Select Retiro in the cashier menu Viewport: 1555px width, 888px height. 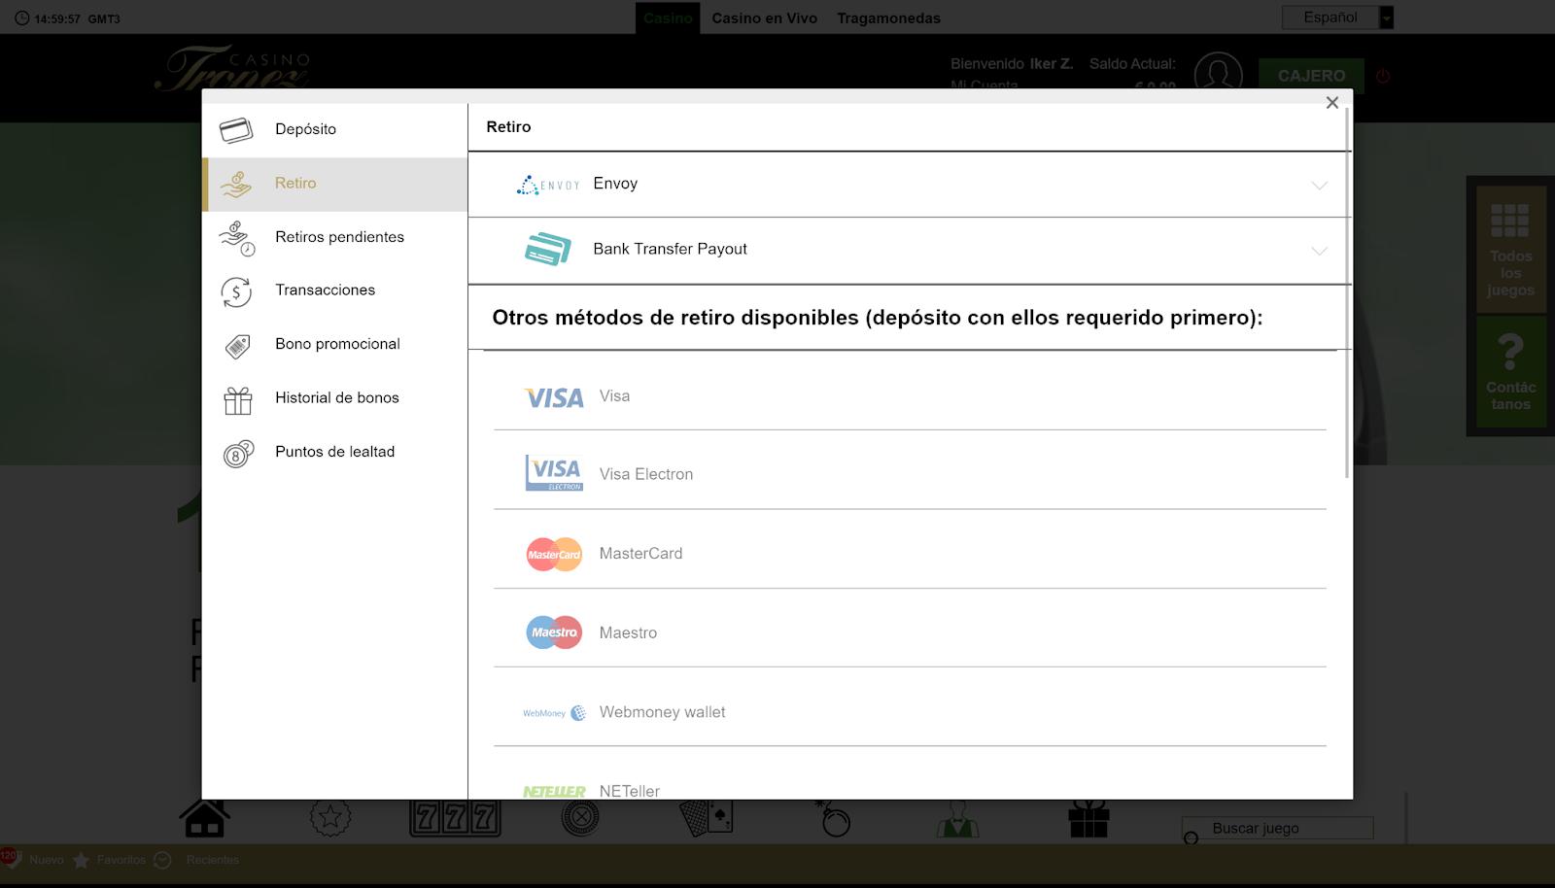pyautogui.click(x=334, y=185)
